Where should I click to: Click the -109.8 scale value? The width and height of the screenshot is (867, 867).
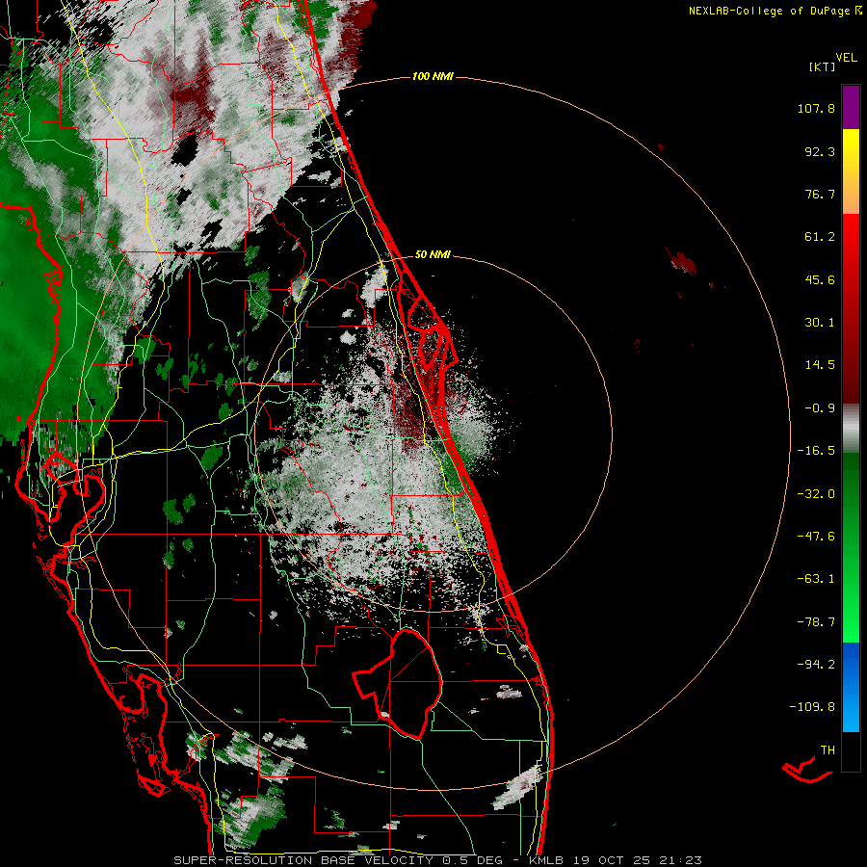pos(812,707)
